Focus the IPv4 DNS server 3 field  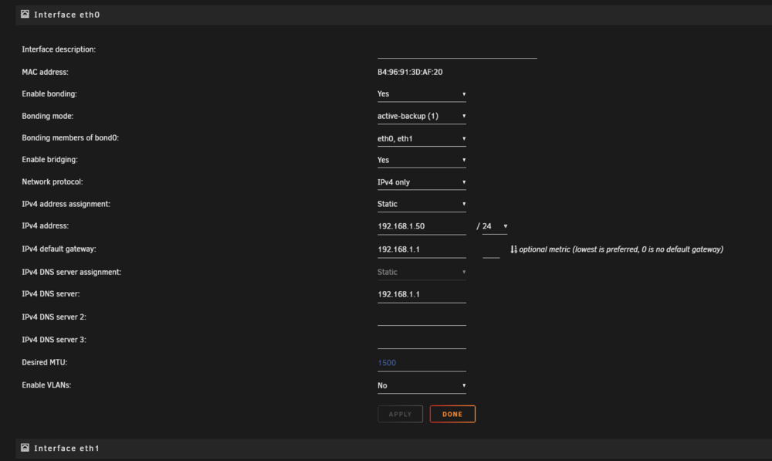422,341
